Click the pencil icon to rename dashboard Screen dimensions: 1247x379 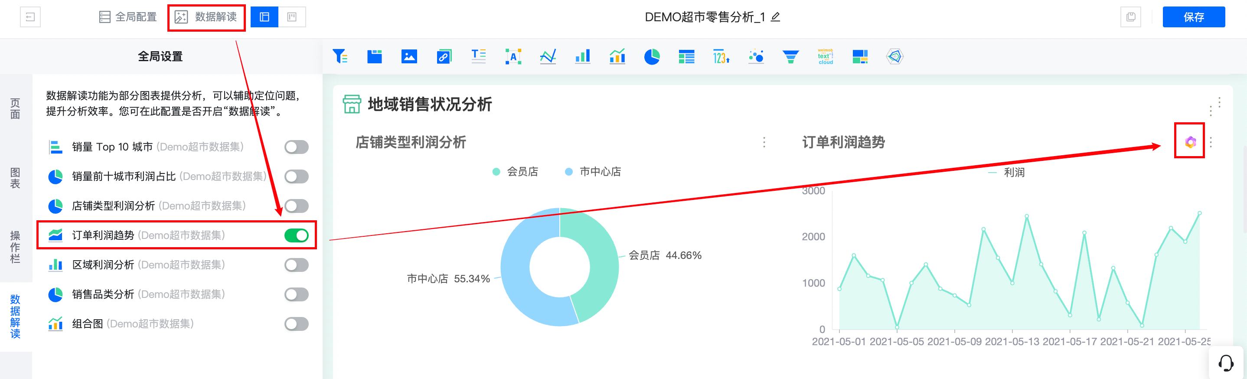[x=776, y=17]
